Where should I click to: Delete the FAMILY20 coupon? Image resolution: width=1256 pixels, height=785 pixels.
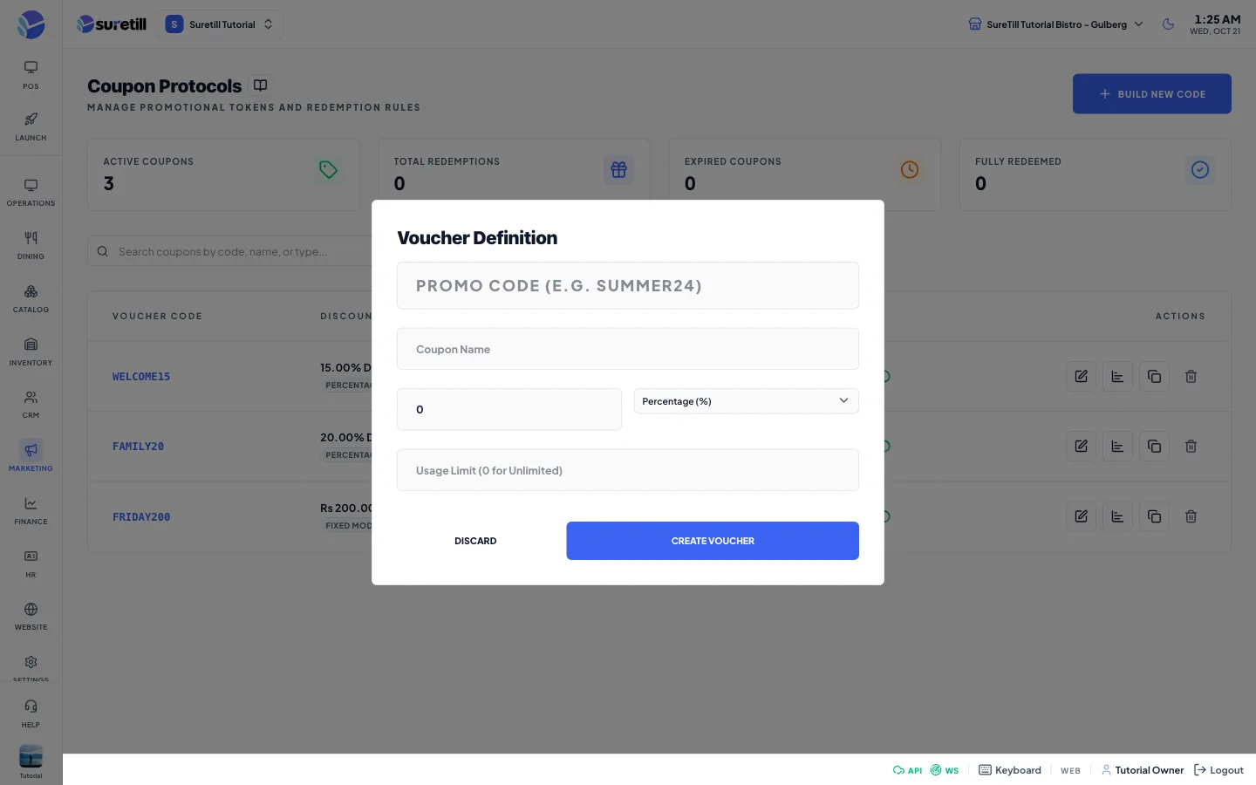[x=1191, y=447]
